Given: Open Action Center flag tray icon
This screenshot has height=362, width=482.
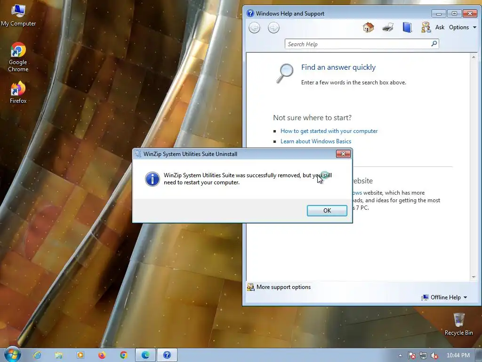Looking at the screenshot, I should (x=411, y=355).
